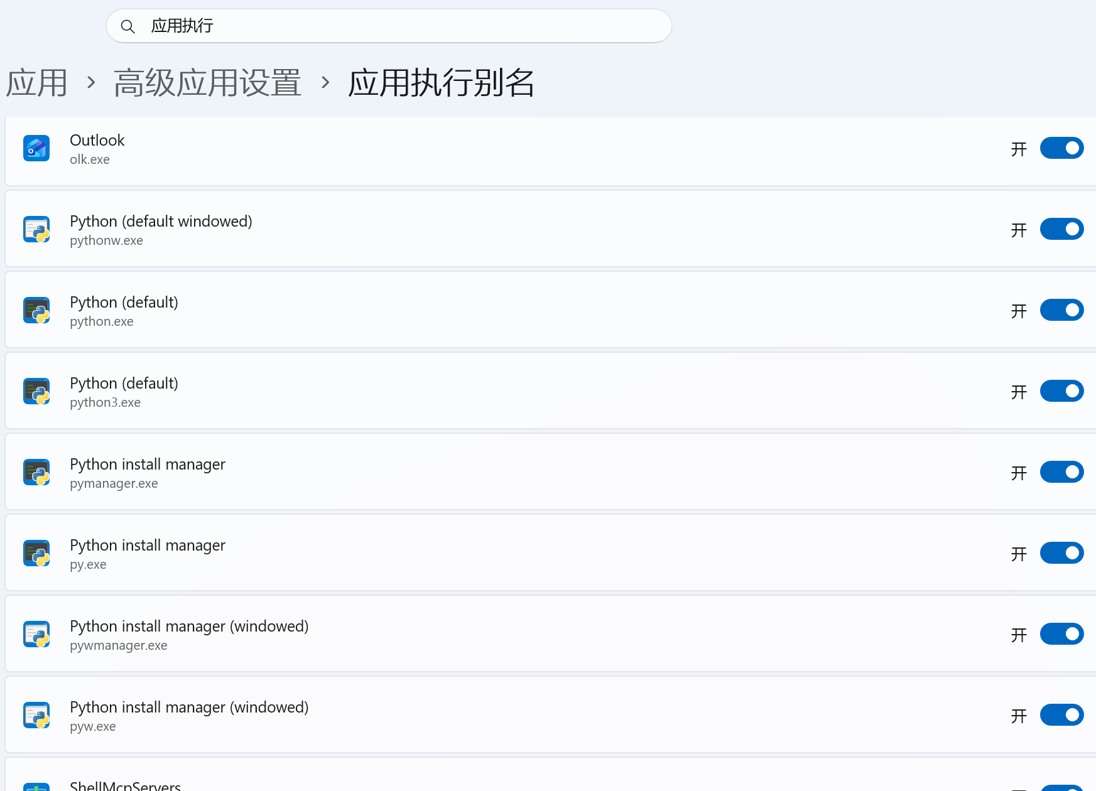
Task: Click the pymanager.exe file name
Action: coord(114,483)
